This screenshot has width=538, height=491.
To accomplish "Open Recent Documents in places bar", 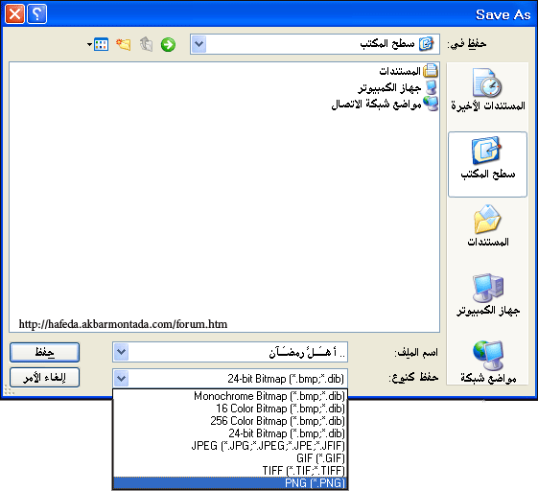I will pos(487,90).
